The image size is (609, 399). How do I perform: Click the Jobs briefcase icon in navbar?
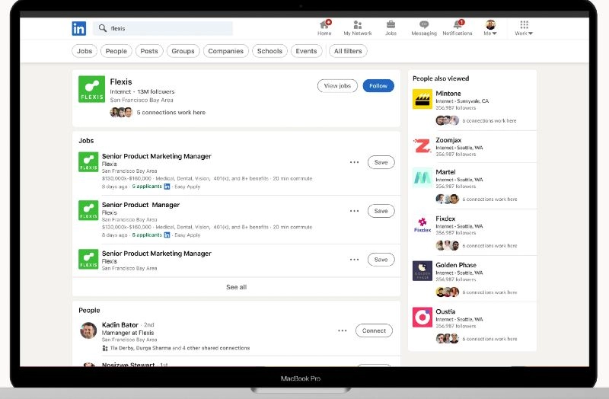coord(391,25)
